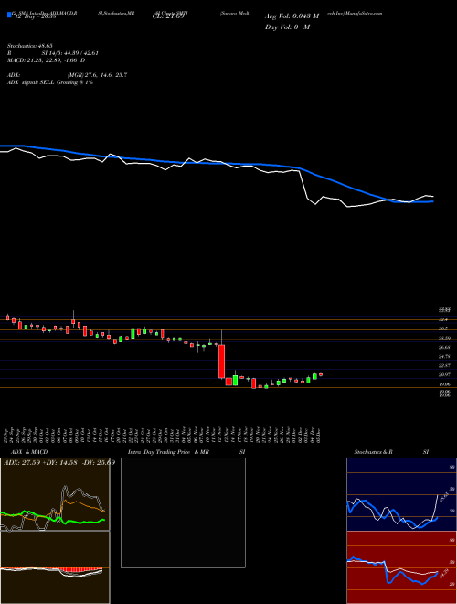Click the 'Intra Day Trading Price & MR' title
The height and width of the screenshot is (604, 457).
click(168, 452)
